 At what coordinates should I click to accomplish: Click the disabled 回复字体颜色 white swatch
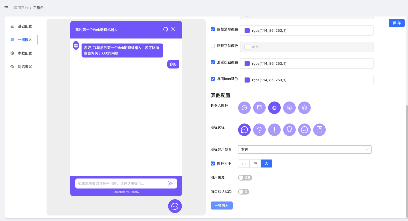pos(247,47)
